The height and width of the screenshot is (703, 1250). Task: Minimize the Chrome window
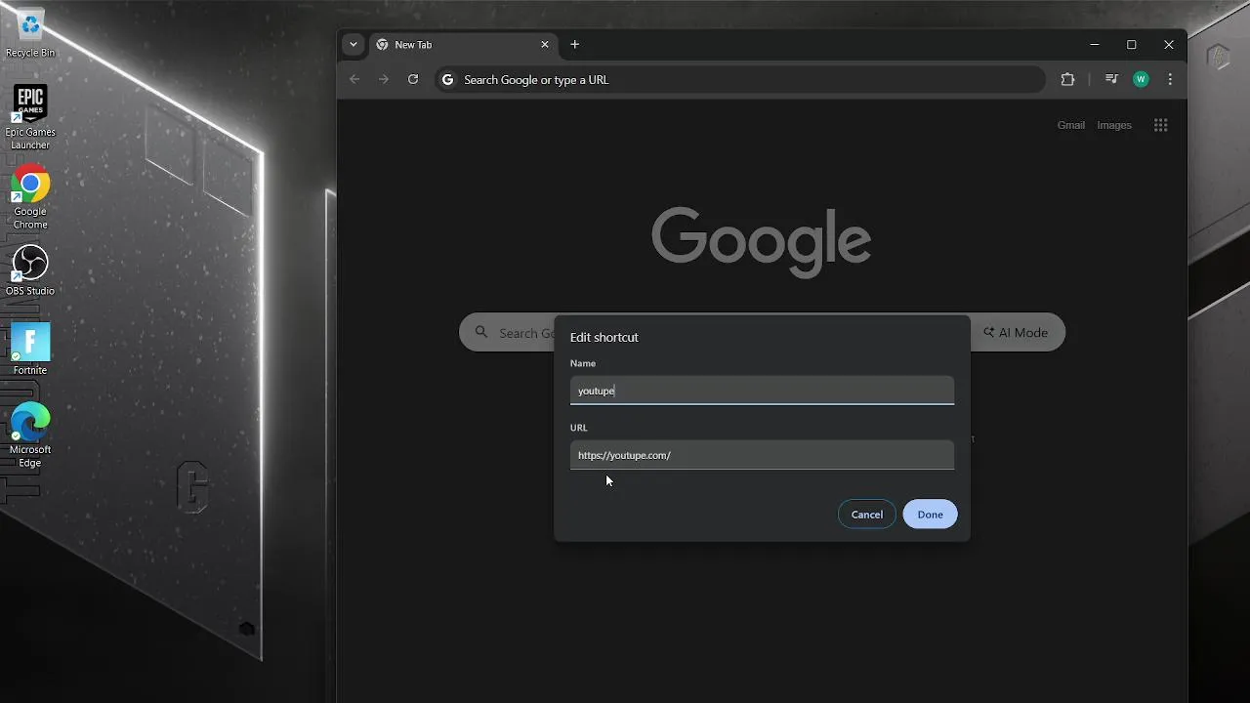1095,44
